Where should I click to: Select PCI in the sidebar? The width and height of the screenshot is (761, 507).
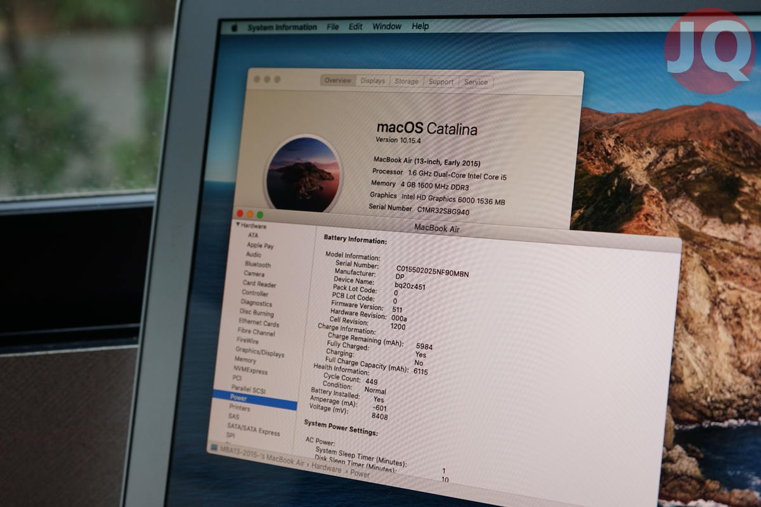(x=237, y=378)
